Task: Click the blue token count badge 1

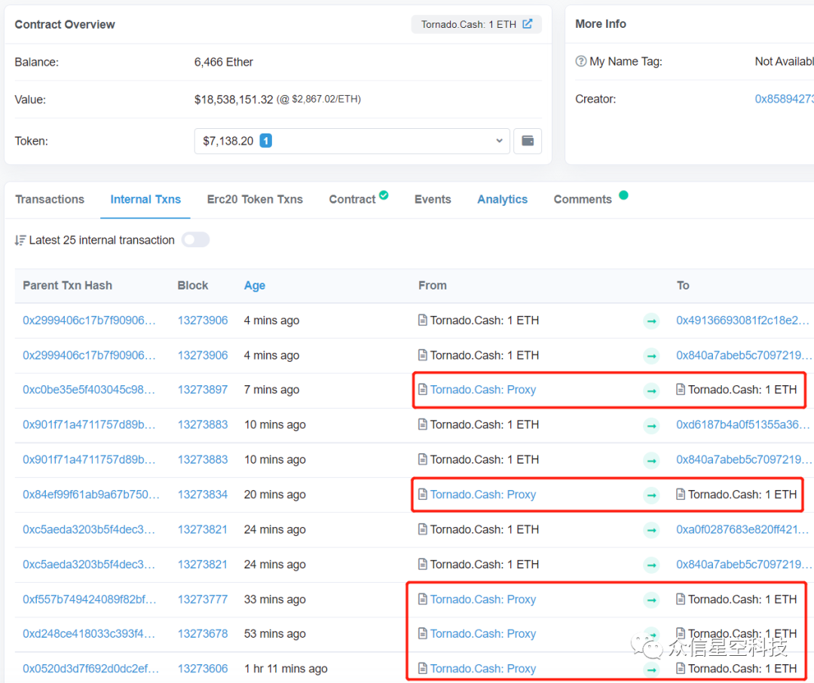Action: click(x=266, y=141)
